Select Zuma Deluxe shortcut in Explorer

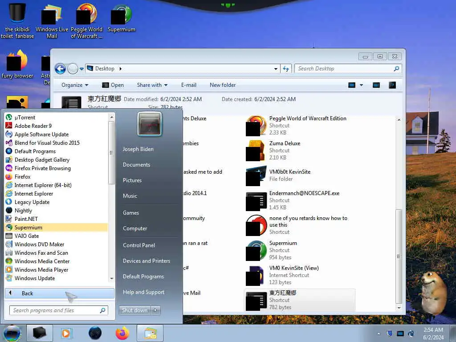tap(300, 151)
